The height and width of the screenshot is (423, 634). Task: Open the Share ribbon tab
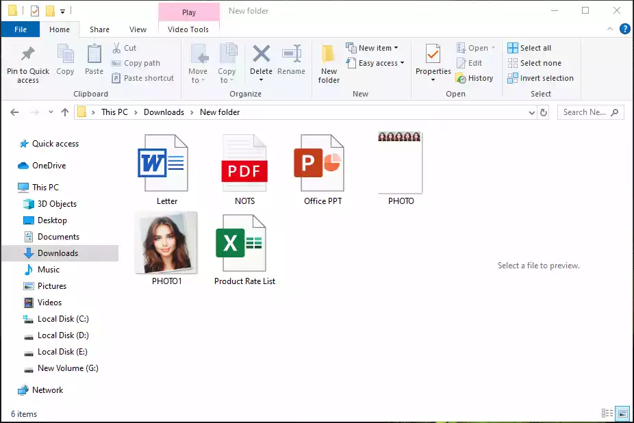coord(99,29)
